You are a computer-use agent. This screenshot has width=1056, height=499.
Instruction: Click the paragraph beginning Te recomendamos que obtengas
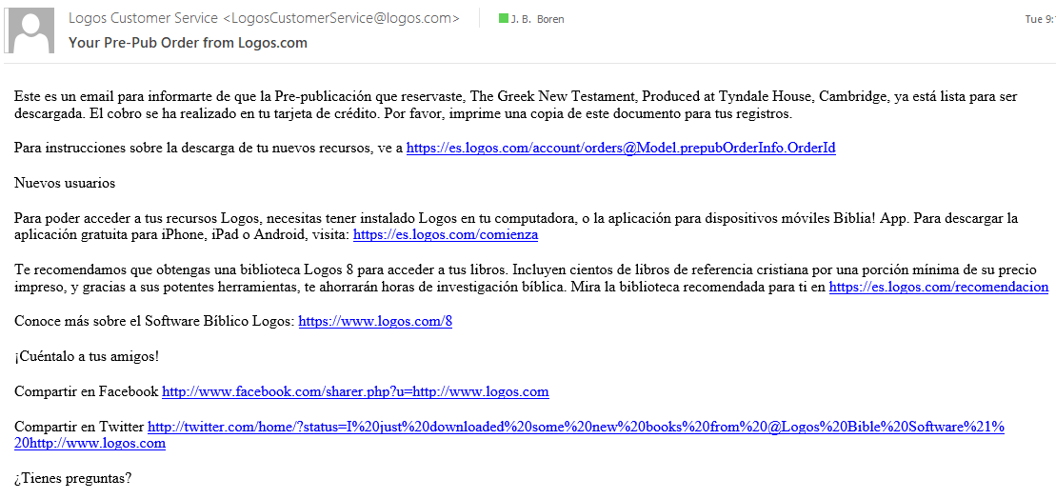point(531,279)
